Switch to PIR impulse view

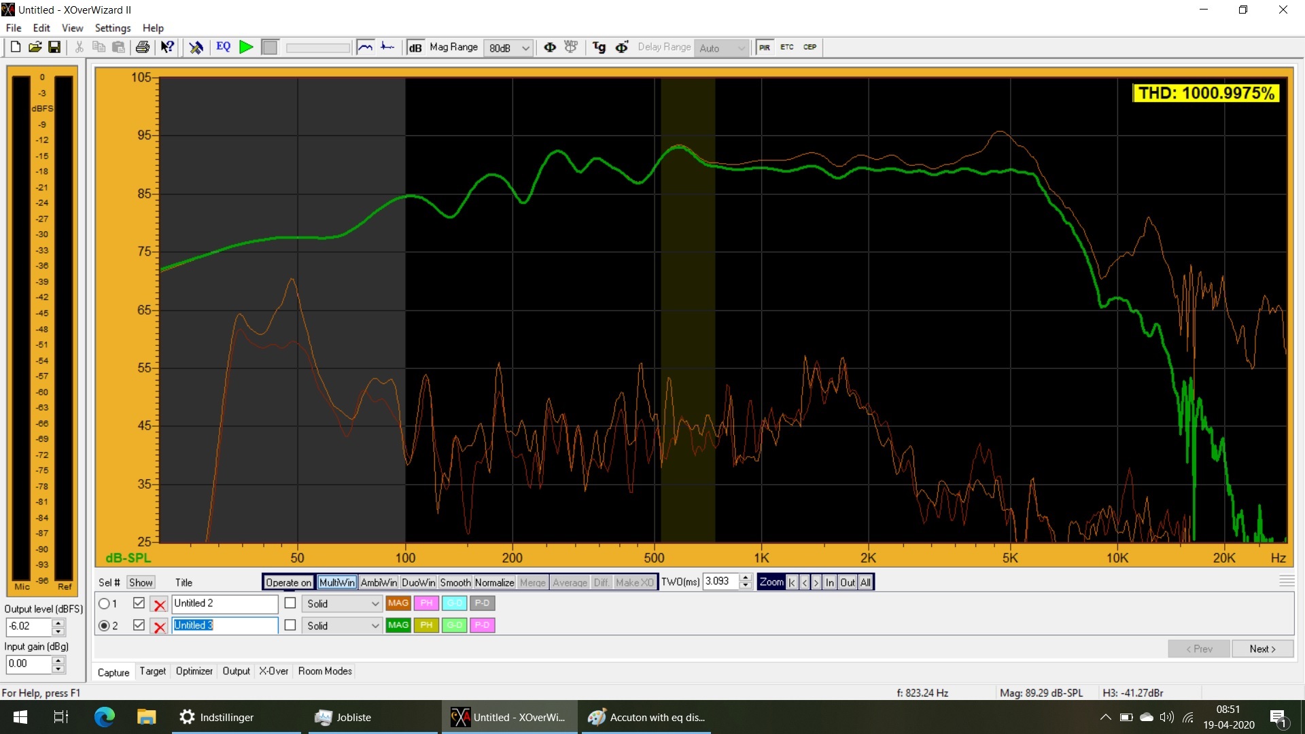[x=765, y=47]
